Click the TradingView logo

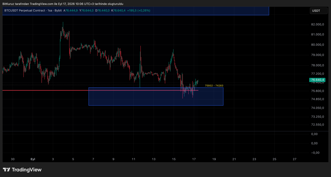point(22,170)
